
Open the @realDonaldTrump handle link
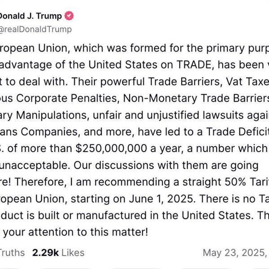pos(35,29)
